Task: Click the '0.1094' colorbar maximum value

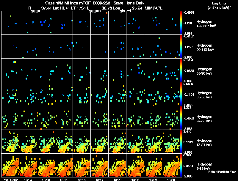Action: pos(188,60)
